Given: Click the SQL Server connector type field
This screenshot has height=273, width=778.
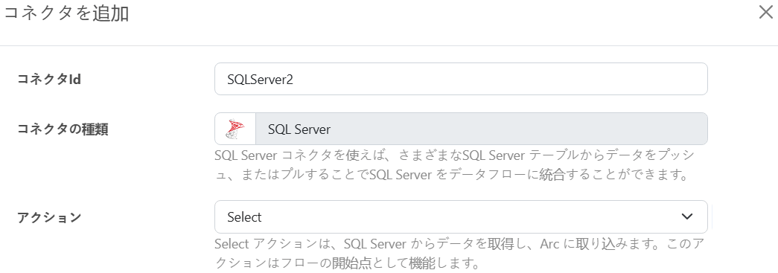Looking at the screenshot, I should [481, 129].
